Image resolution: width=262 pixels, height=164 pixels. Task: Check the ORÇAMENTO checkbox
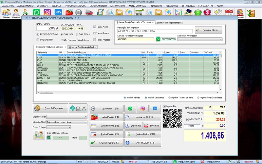click(38, 40)
